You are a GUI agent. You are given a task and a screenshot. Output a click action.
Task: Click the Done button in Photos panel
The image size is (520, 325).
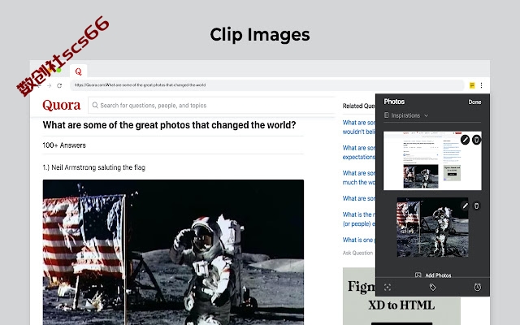[x=474, y=102]
